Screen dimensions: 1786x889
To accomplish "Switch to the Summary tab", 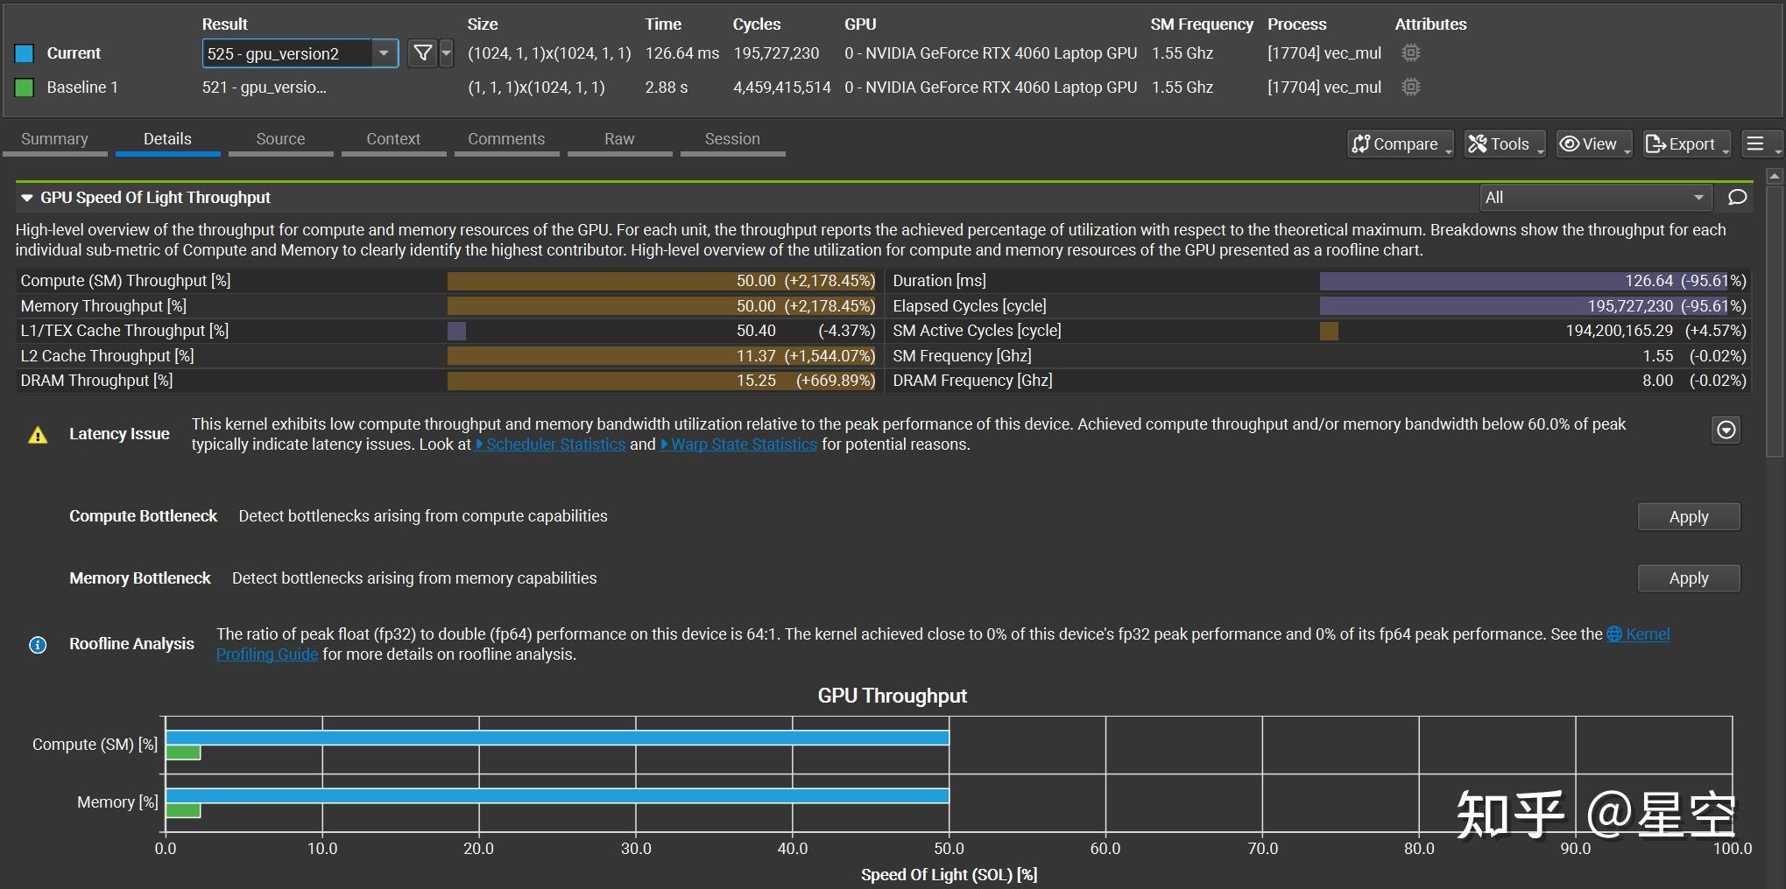I will click(x=54, y=138).
